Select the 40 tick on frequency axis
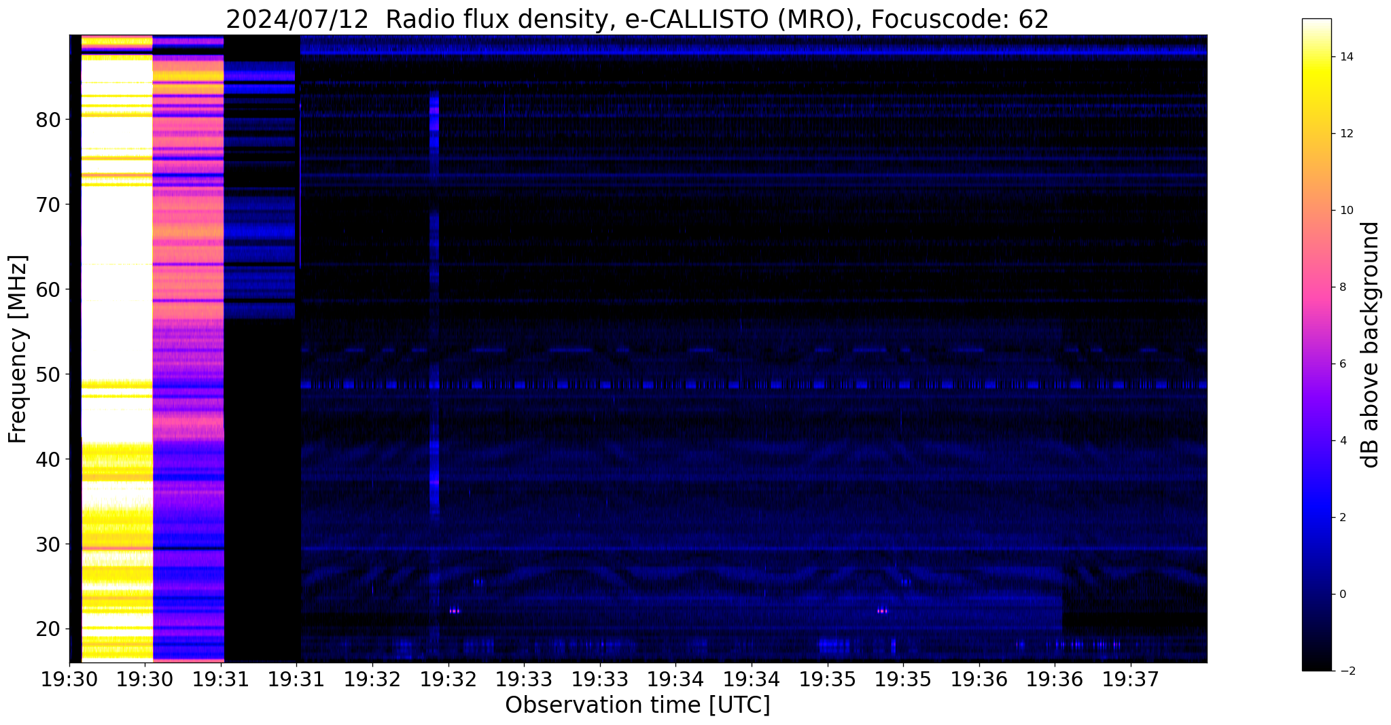 point(49,459)
